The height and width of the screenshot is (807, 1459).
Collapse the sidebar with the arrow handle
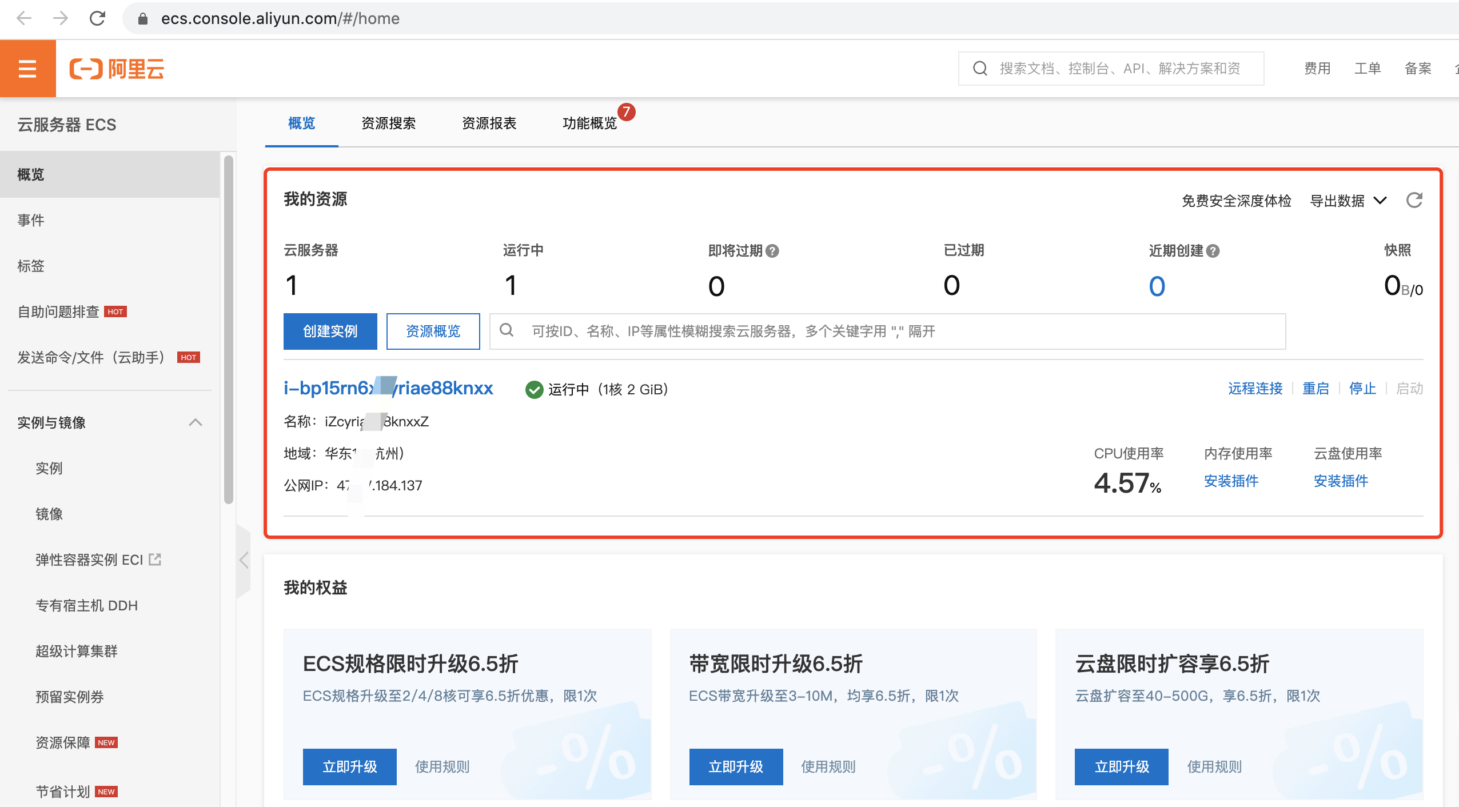(244, 560)
